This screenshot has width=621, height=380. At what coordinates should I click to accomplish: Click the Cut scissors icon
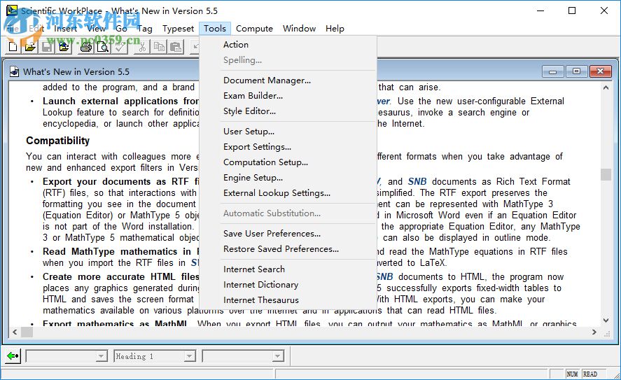pyautogui.click(x=142, y=47)
